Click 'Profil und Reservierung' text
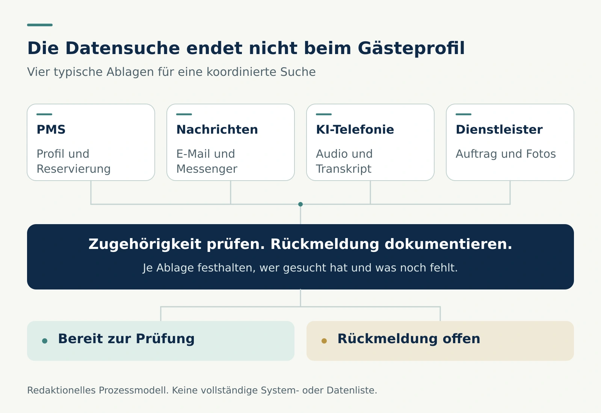 click(74, 161)
